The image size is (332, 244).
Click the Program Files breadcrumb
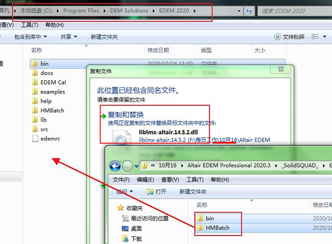point(81,11)
